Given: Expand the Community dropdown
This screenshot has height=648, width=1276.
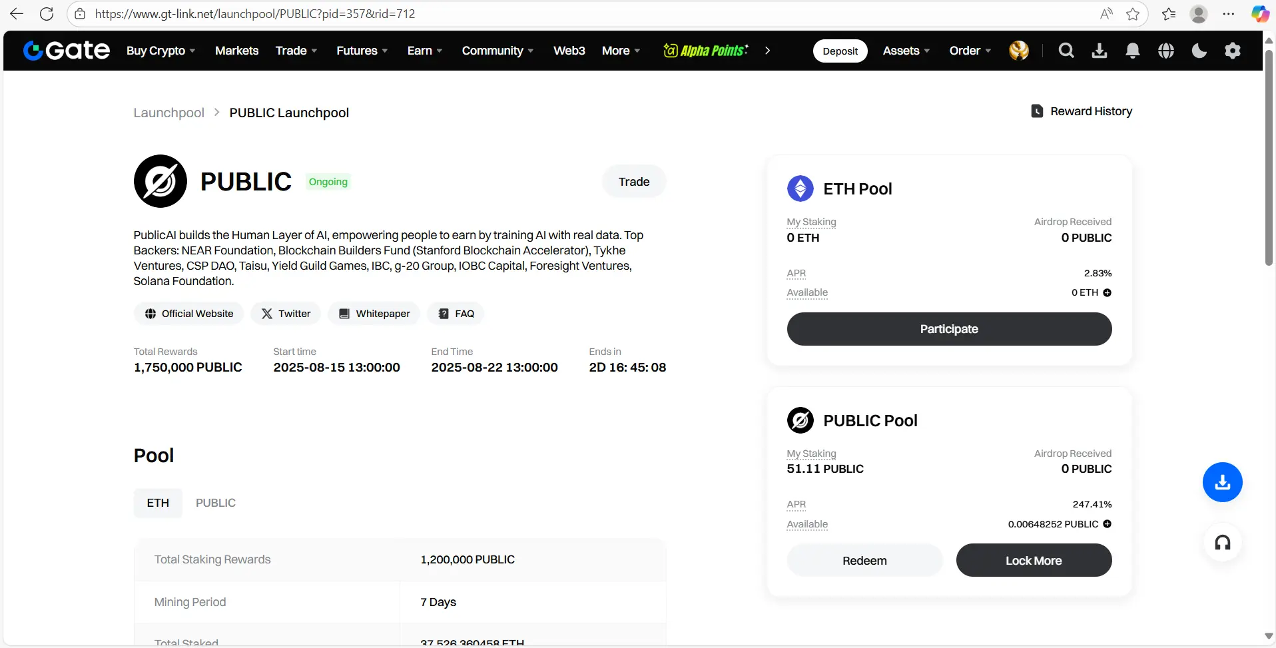Looking at the screenshot, I should click(x=498, y=51).
